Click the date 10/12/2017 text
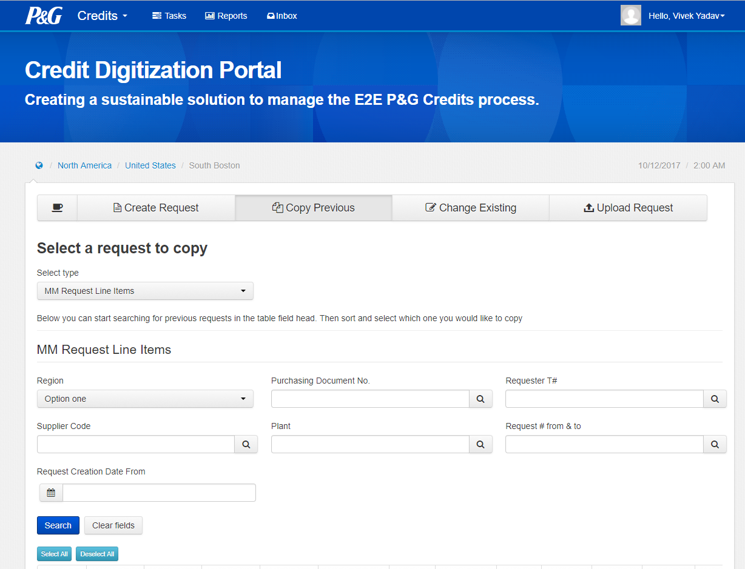 pyautogui.click(x=659, y=165)
